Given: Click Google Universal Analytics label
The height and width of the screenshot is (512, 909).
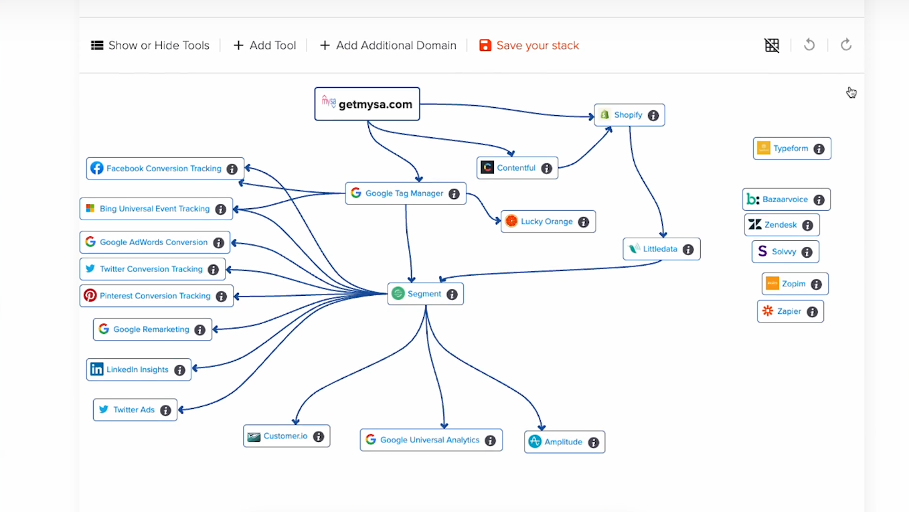Looking at the screenshot, I should (430, 440).
